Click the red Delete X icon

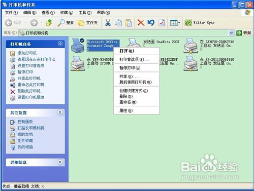[141, 23]
